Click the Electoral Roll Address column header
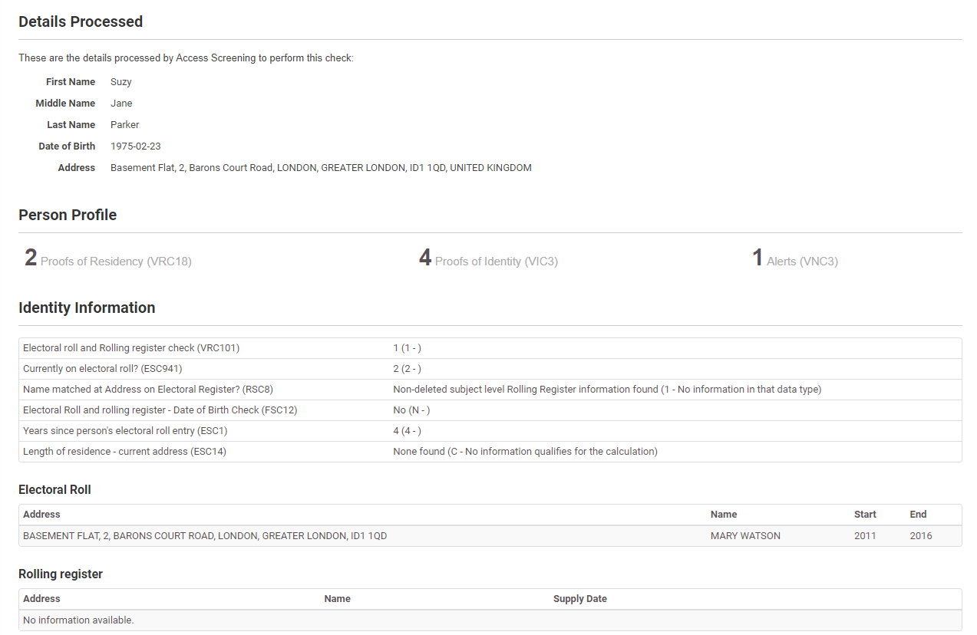The image size is (977, 635). (41, 515)
